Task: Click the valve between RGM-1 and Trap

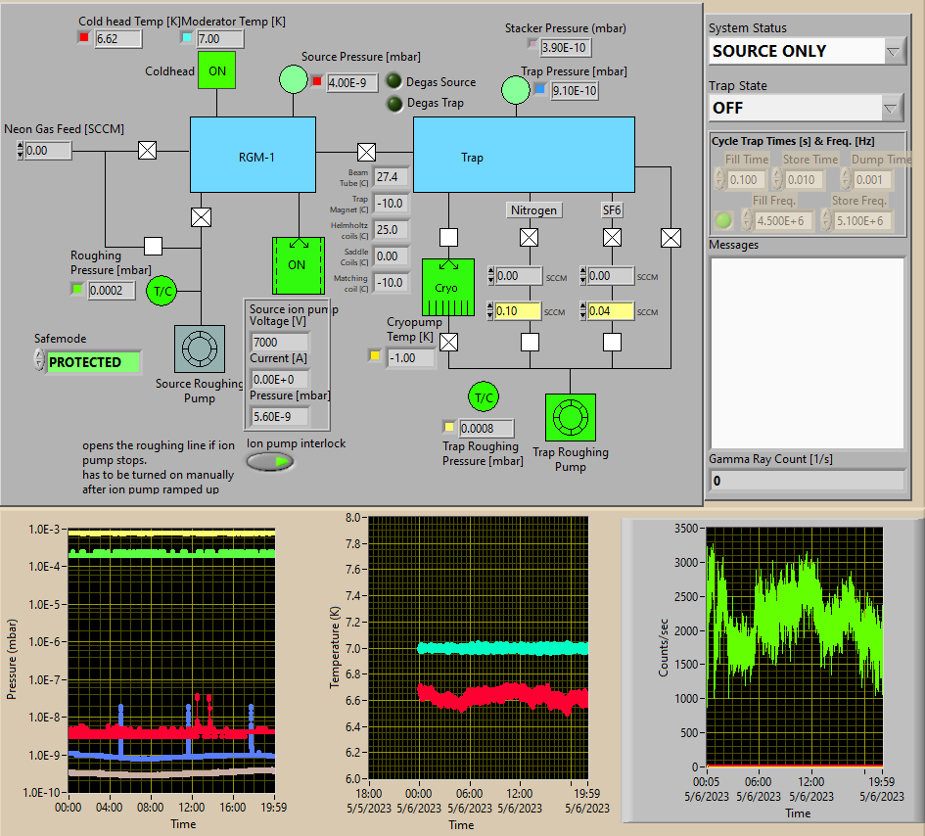Action: (366, 152)
